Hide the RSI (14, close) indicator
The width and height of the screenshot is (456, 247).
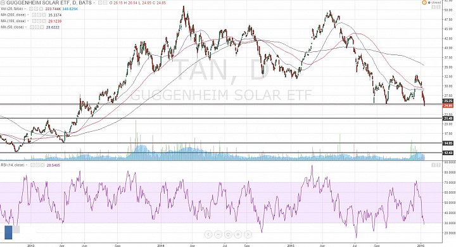(32, 165)
